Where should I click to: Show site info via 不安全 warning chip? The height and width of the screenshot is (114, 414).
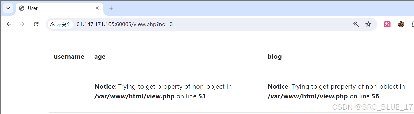coord(60,24)
